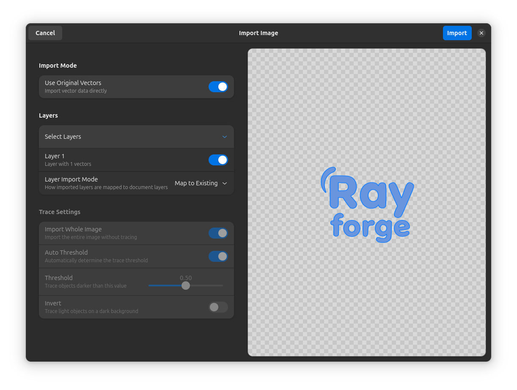Disable the Auto Threshold switch

(x=218, y=256)
